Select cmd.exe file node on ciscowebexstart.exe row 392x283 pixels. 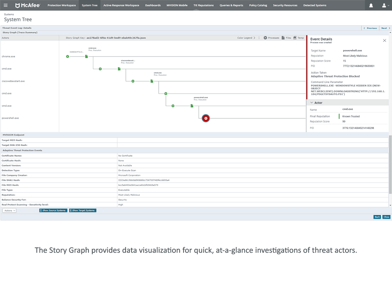pos(152,81)
